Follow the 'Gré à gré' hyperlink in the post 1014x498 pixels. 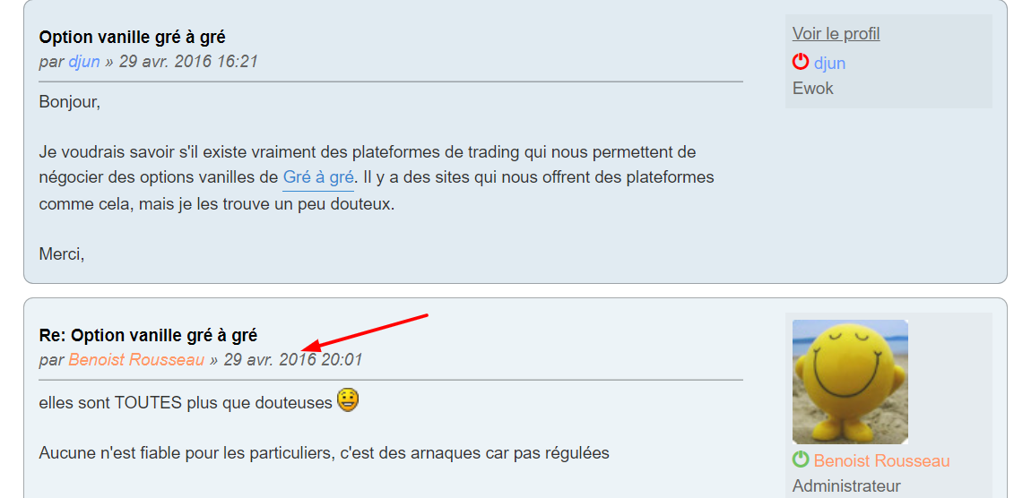pyautogui.click(x=318, y=177)
